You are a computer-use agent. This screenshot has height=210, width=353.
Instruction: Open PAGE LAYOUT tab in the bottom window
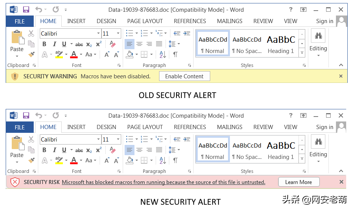pos(145,127)
